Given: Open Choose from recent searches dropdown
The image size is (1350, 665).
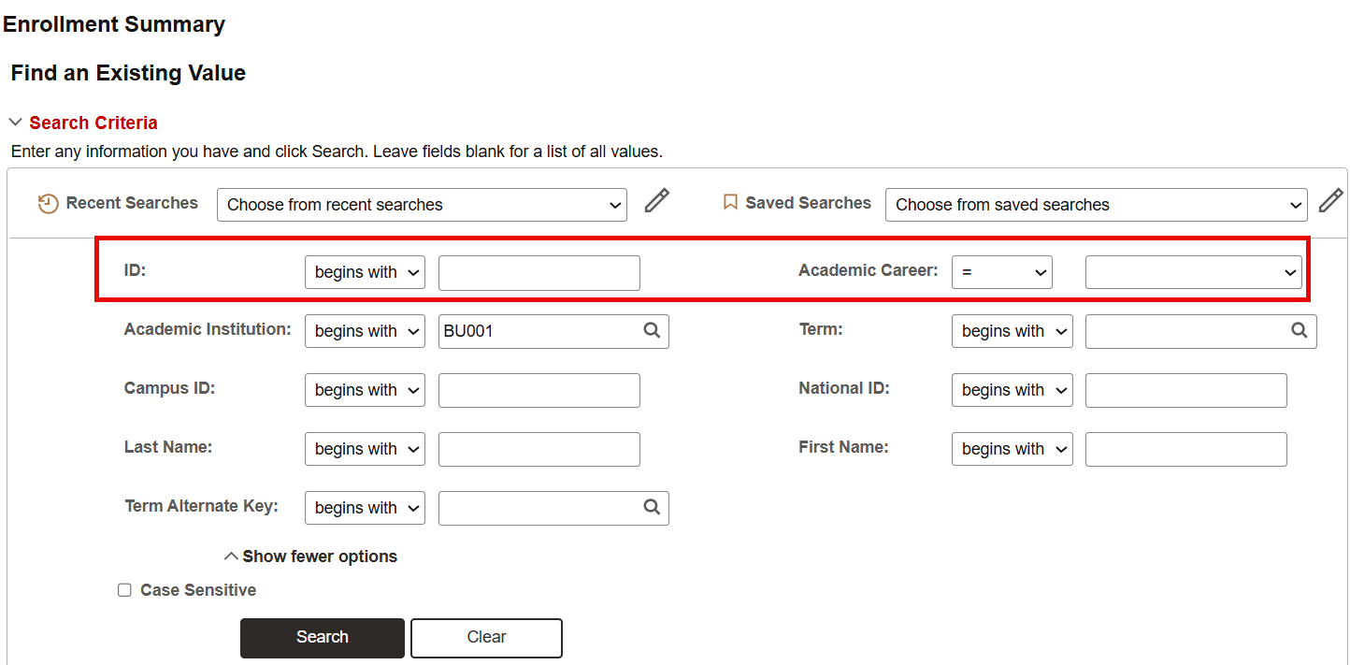Looking at the screenshot, I should [x=422, y=205].
